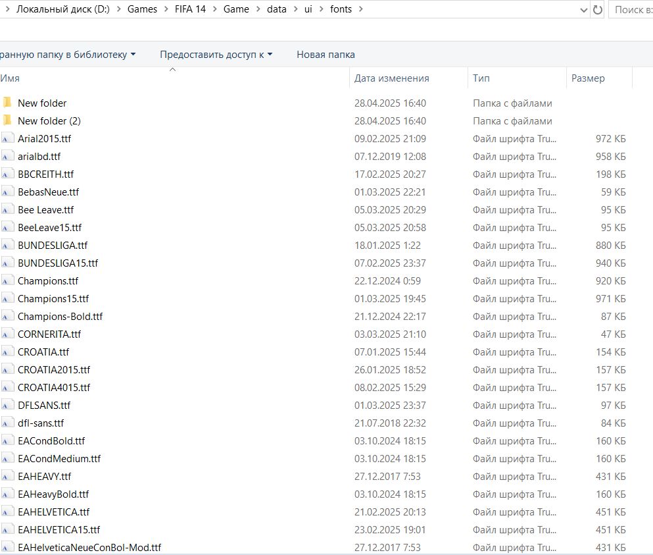653x555 pixels.
Task: Select the EAHelveticaNeueConBol-Mod.ttf file name
Action: 89,548
